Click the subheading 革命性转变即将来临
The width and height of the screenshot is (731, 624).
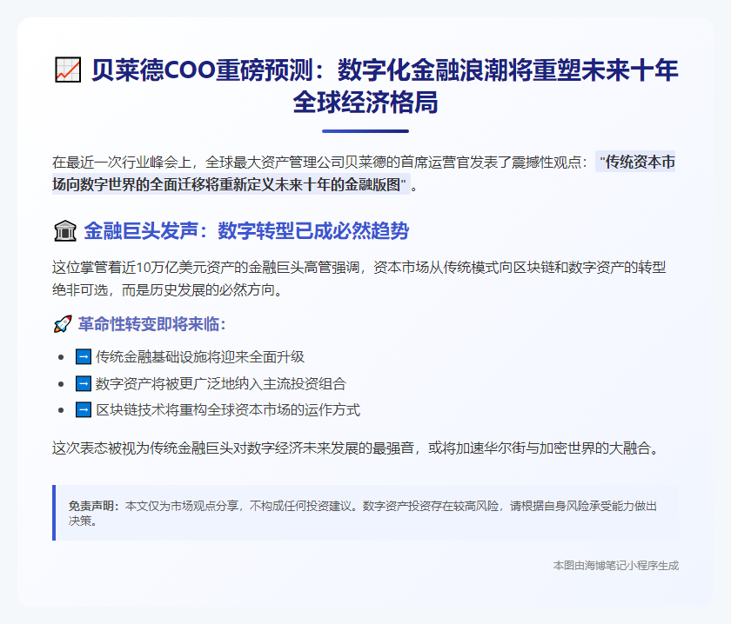(152, 324)
